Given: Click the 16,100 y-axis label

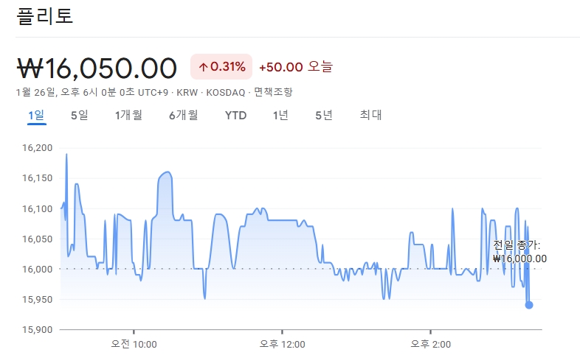Looking at the screenshot, I should point(38,209).
